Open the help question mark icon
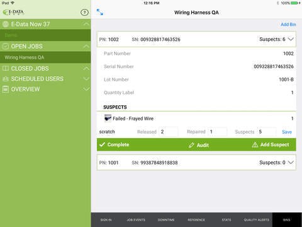The height and width of the screenshot is (227, 302). (84, 13)
